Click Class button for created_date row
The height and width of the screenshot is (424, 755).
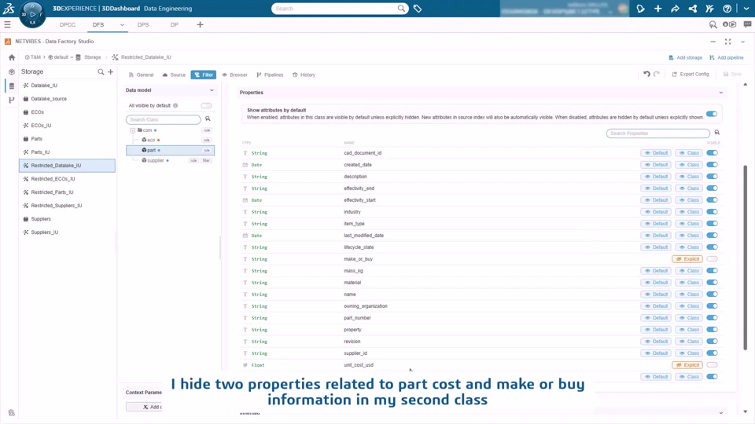689,165
